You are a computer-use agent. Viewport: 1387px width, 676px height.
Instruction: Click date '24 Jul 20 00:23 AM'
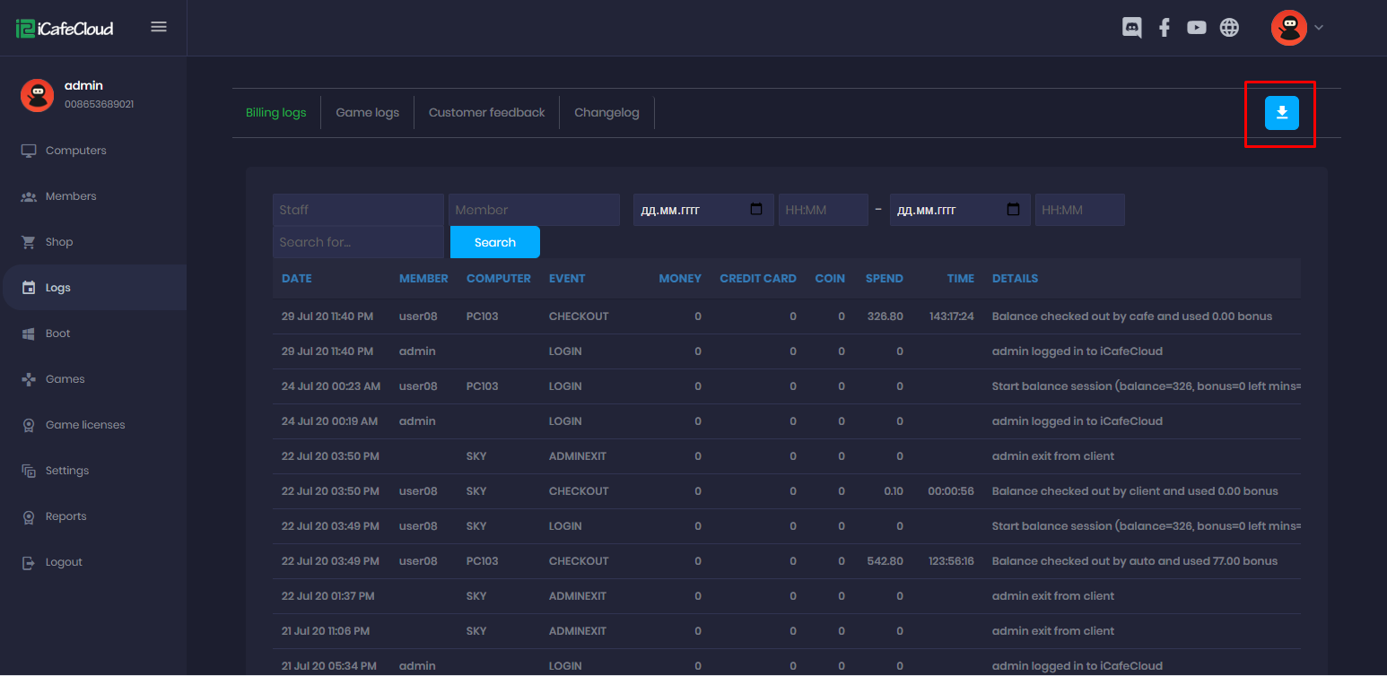(x=331, y=386)
